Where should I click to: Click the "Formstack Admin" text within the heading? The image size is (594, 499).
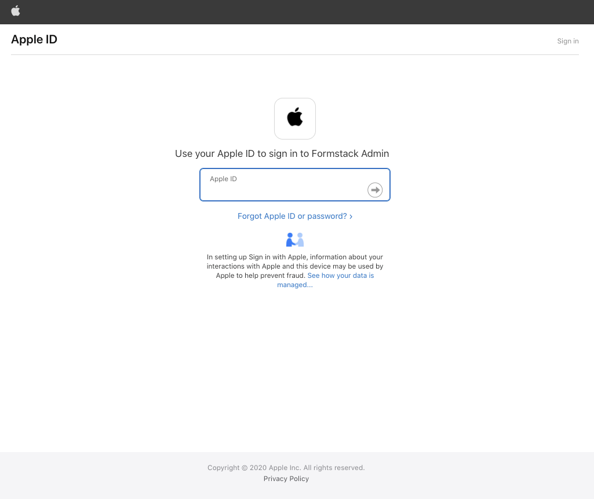pos(350,153)
